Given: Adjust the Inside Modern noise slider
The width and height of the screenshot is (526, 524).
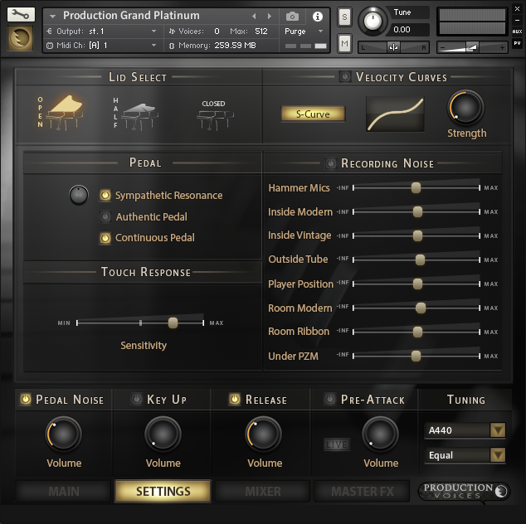Looking at the screenshot, I should 416,212.
